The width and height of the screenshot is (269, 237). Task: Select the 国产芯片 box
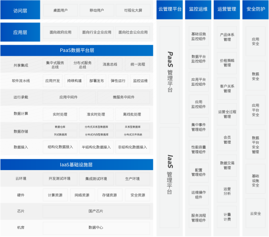click(x=96, y=211)
